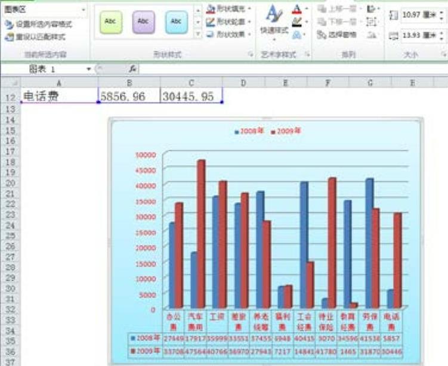Select column C header

(191, 83)
